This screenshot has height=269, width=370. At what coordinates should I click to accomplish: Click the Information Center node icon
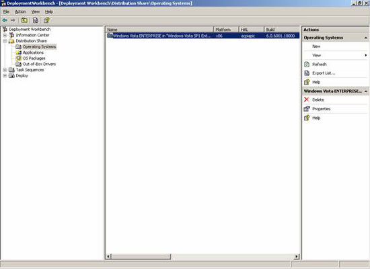(x=11, y=35)
